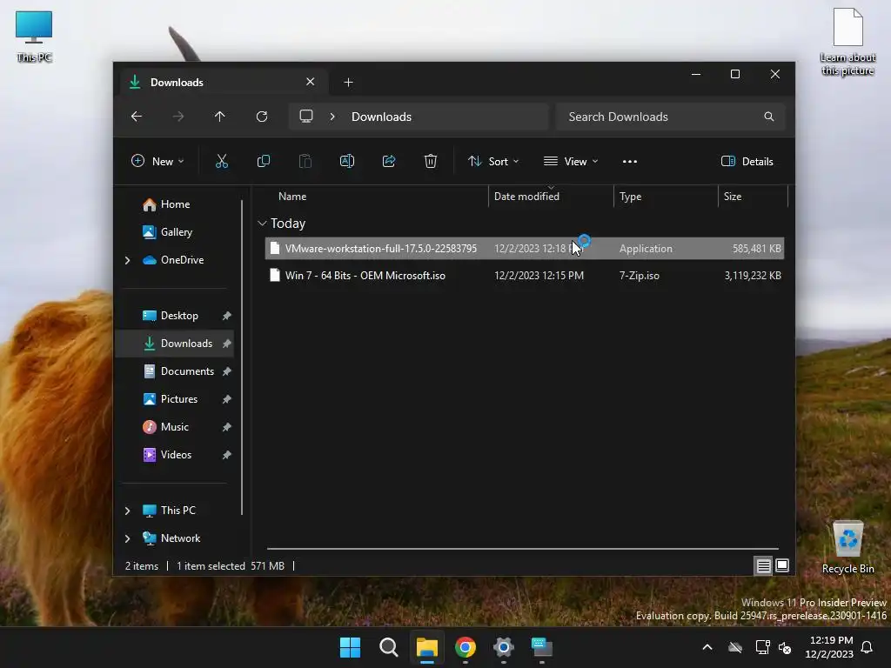Open Recycle Bin on desktop
Image resolution: width=891 pixels, height=668 pixels.
(847, 548)
